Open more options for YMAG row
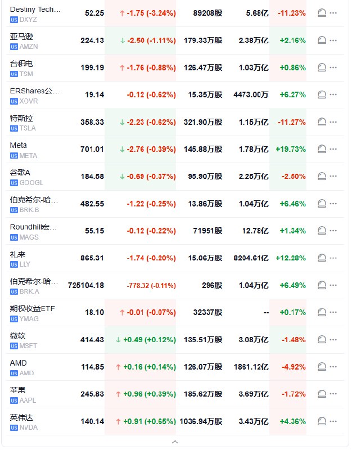This screenshot has width=352, height=450. click(x=333, y=312)
